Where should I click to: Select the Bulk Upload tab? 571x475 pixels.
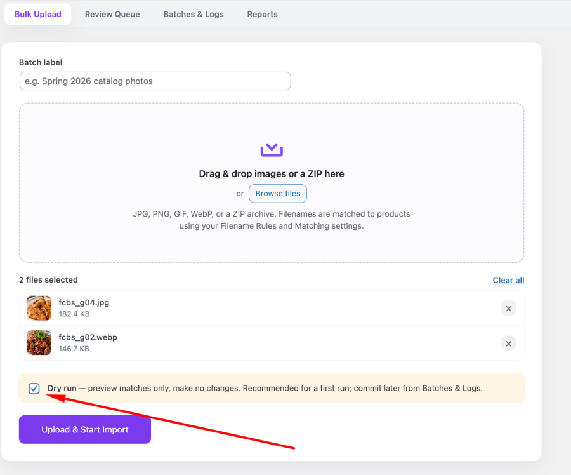click(x=38, y=14)
